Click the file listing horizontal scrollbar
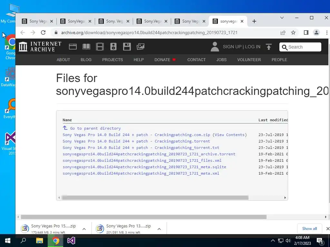Screen dimensions: 330x247 tap(155, 198)
